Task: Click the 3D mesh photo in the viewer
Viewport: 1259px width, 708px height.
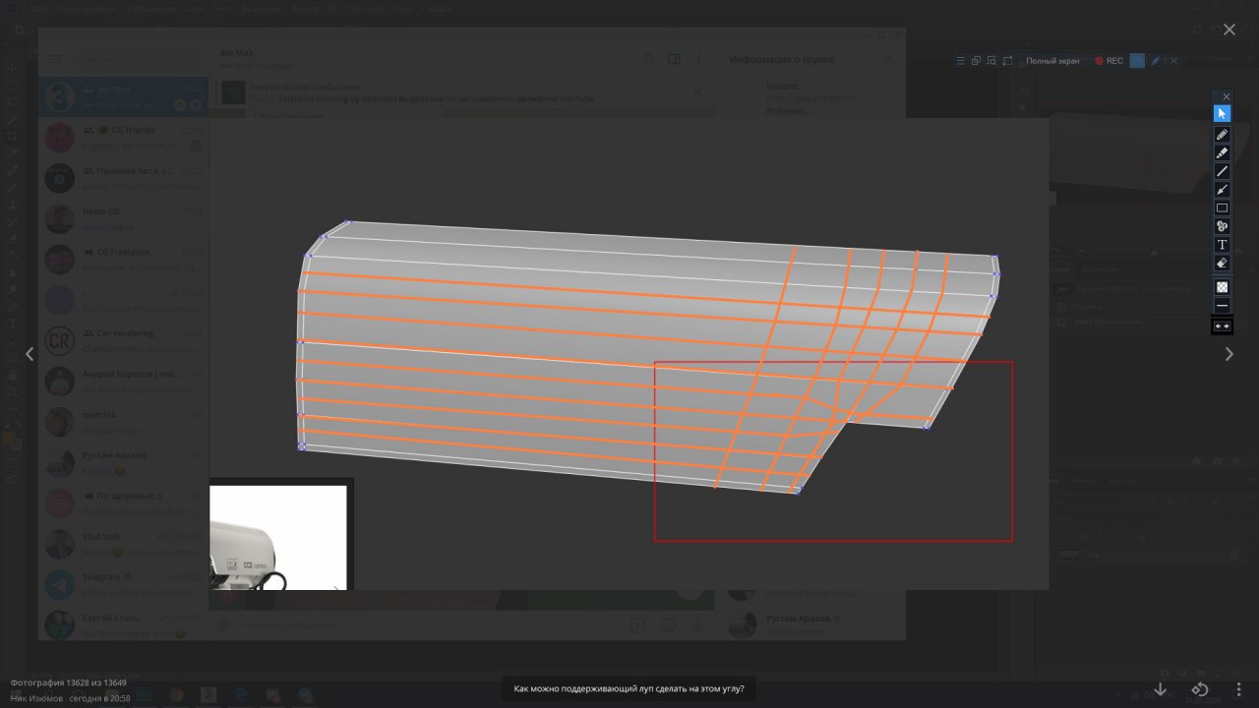Action: tap(629, 354)
